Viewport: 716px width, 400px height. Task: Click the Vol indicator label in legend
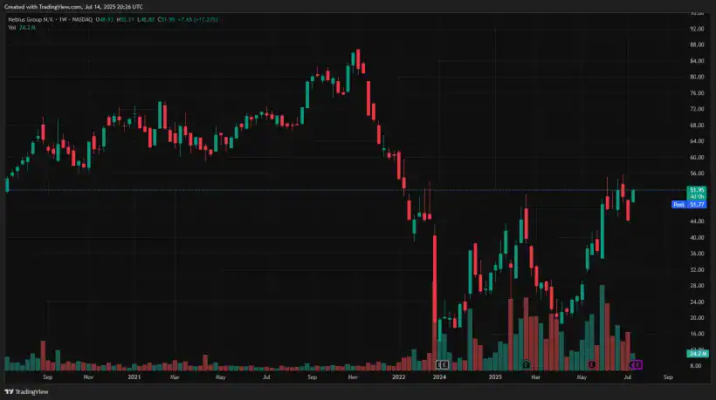pyautogui.click(x=12, y=28)
